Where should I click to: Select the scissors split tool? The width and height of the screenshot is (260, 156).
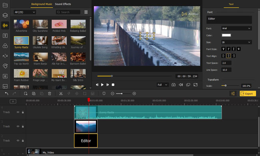point(61,94)
